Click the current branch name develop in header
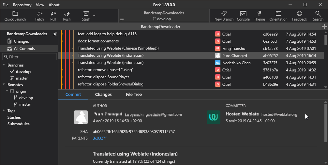328x165 pixels. 164,19
